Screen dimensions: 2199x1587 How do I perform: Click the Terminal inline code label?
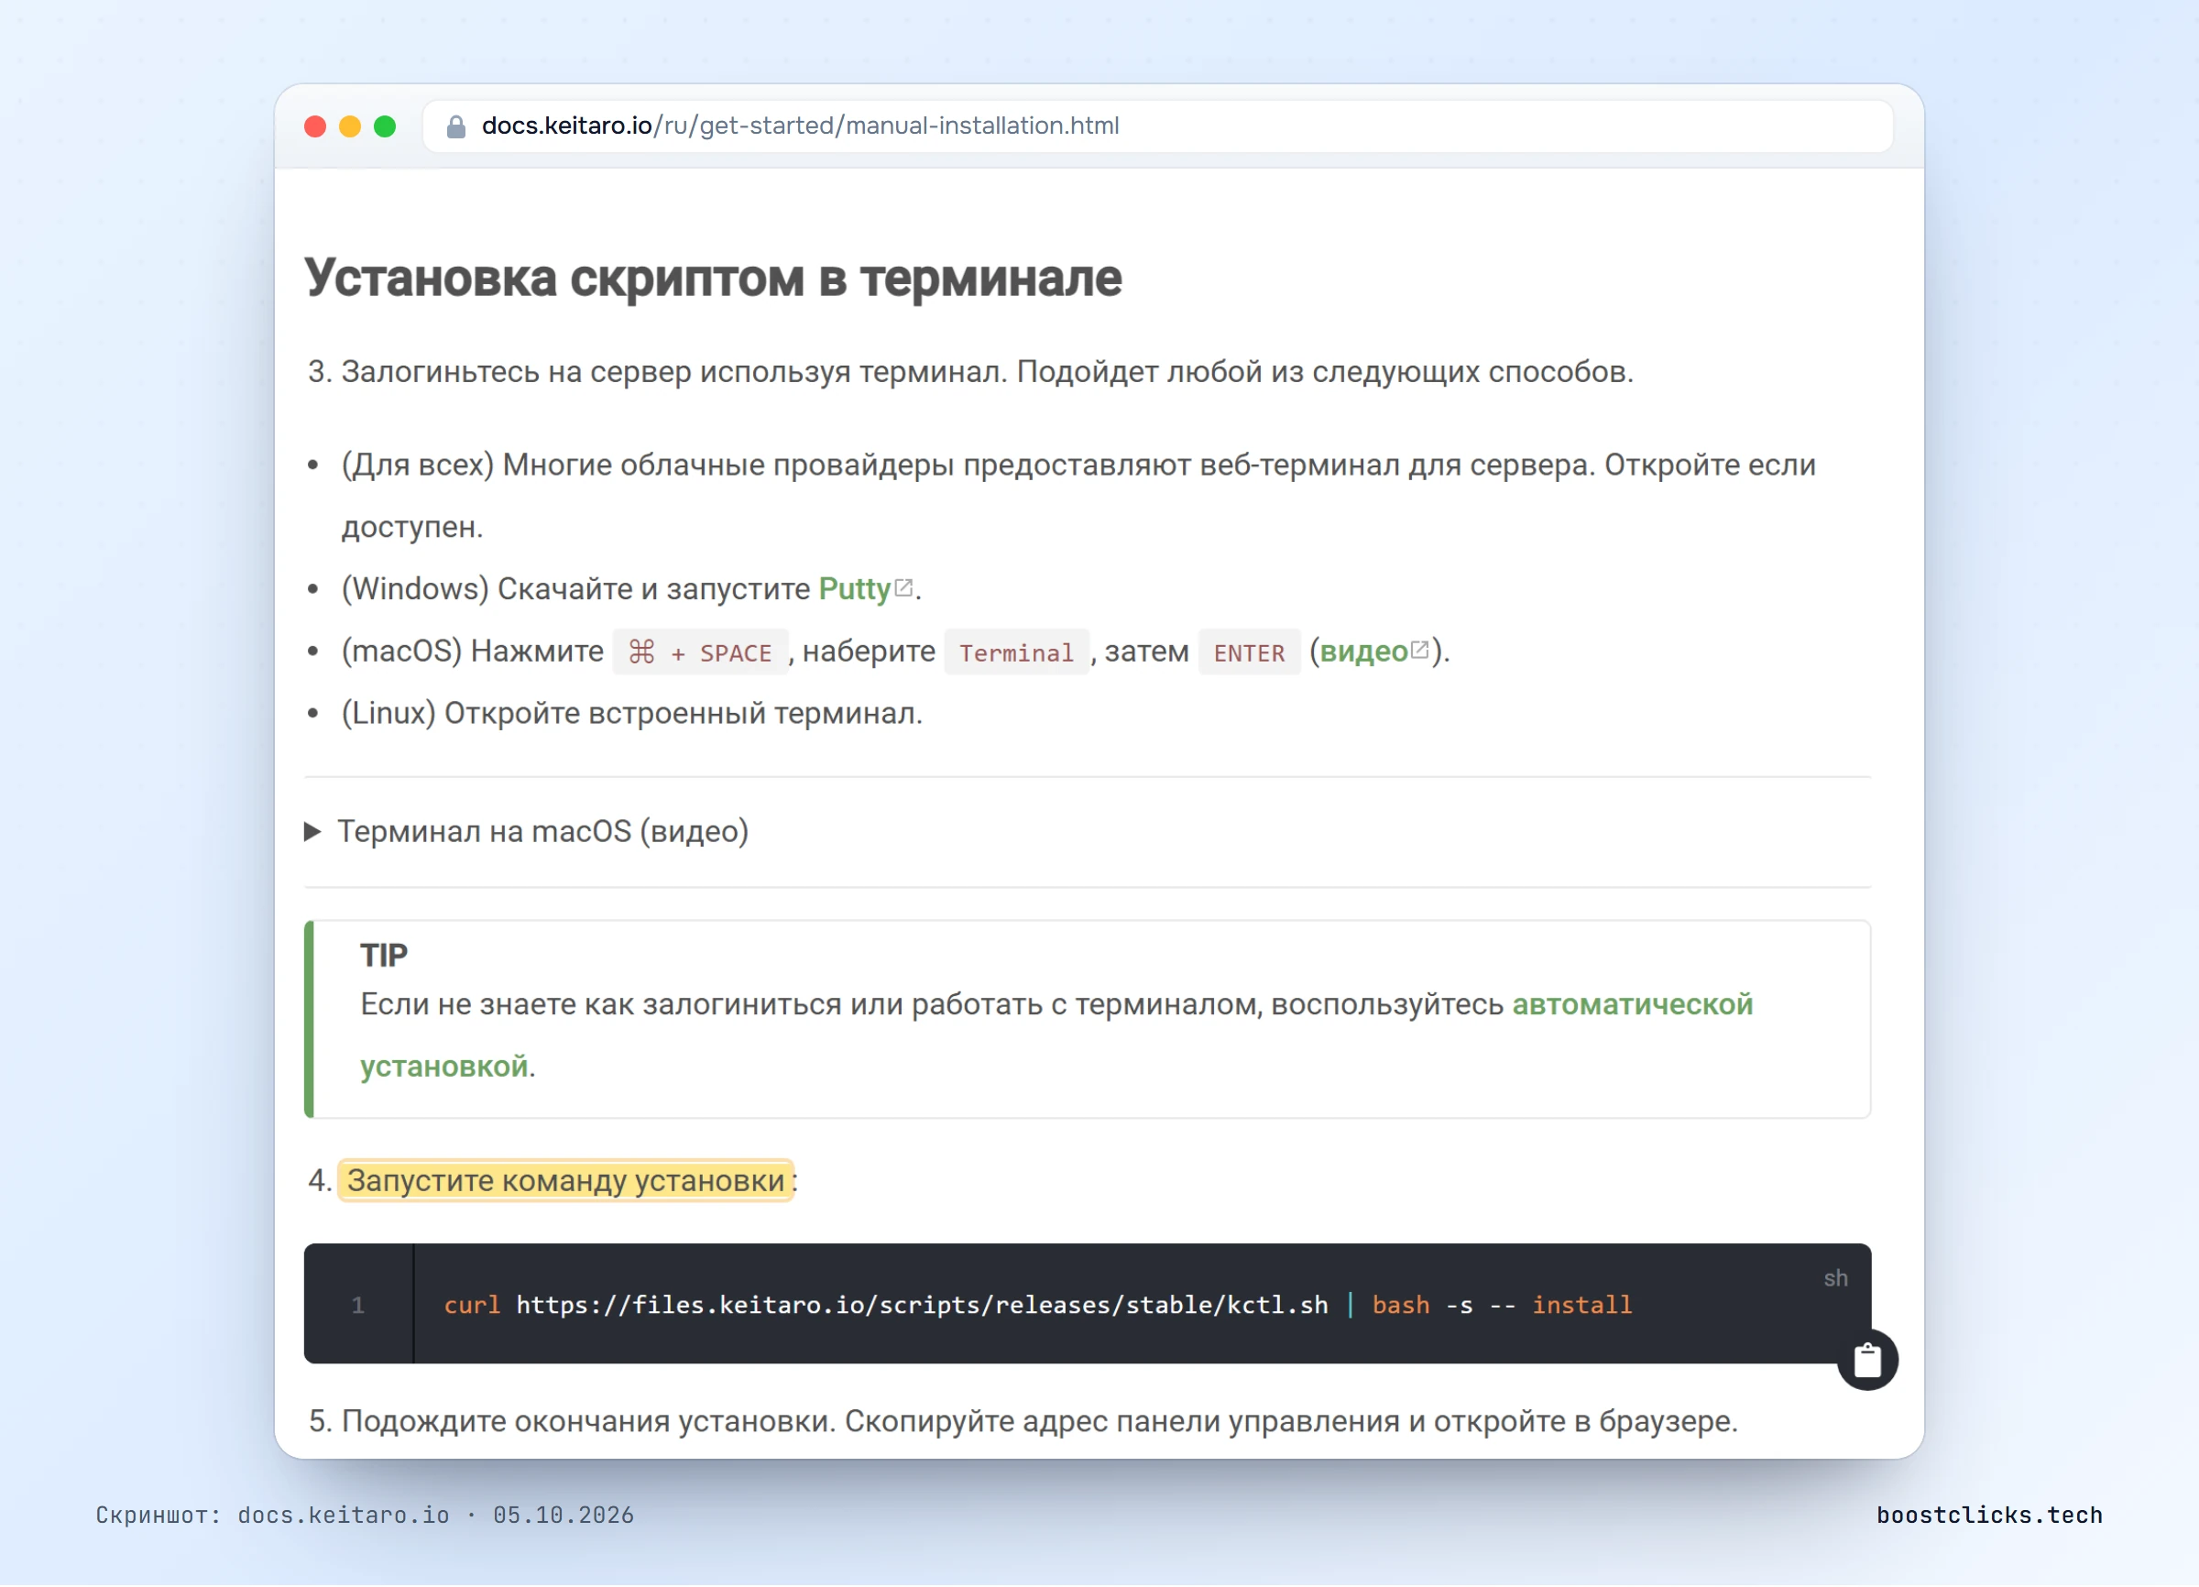tap(1017, 652)
